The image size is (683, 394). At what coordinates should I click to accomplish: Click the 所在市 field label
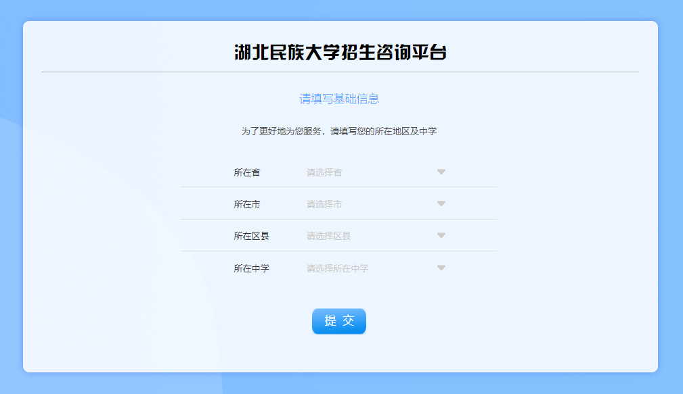point(247,204)
